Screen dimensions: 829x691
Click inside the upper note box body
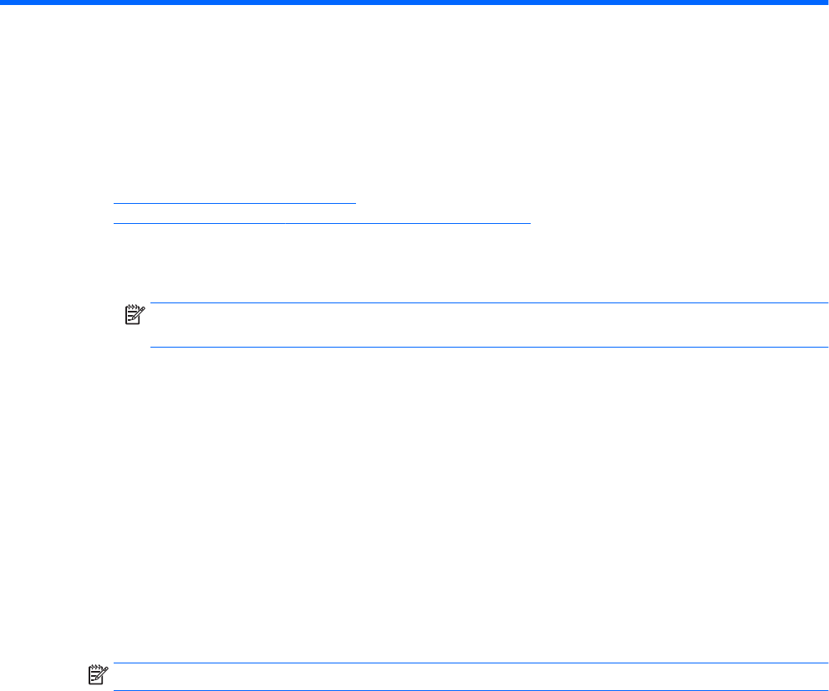pyautogui.click(x=489, y=325)
